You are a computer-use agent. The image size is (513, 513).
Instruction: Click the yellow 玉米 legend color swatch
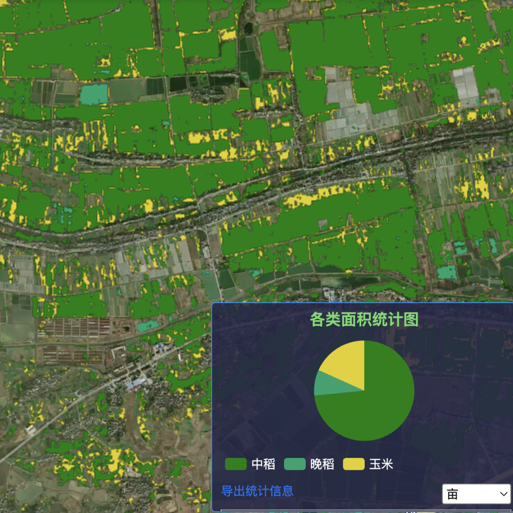coord(353,464)
